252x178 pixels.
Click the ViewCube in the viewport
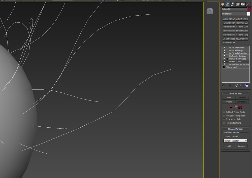coord(209,11)
